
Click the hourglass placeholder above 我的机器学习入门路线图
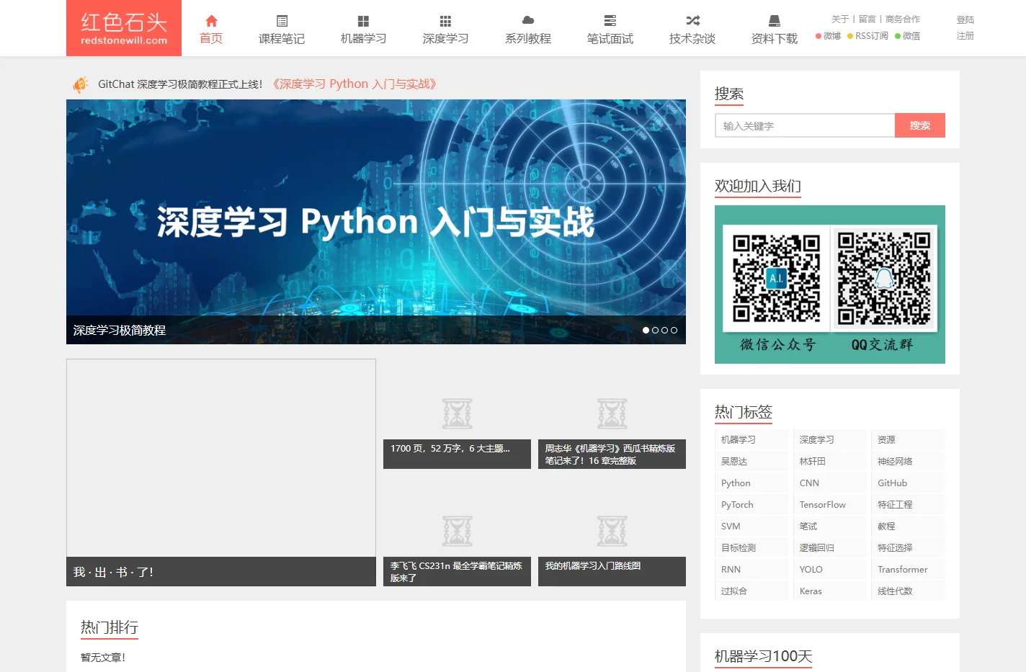click(612, 531)
